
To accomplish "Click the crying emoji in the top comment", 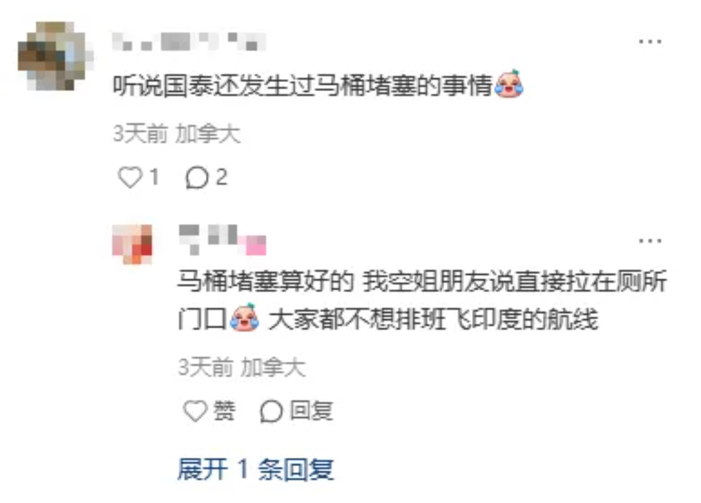I will [x=509, y=84].
